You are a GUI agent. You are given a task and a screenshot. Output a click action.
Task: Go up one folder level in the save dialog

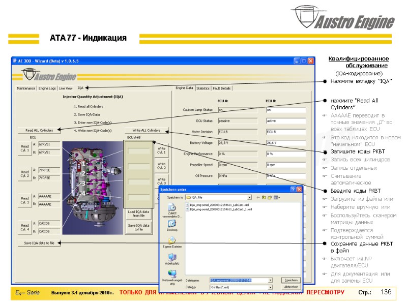(x=264, y=197)
